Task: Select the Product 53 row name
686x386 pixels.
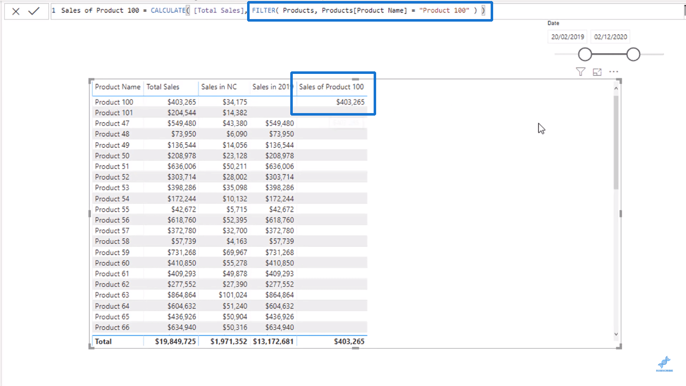Action: coord(112,187)
